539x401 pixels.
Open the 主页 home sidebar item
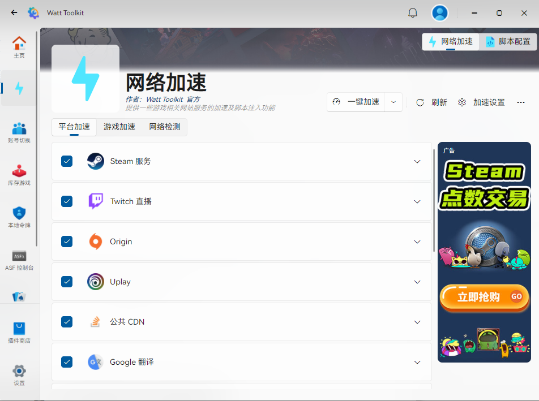pyautogui.click(x=19, y=48)
